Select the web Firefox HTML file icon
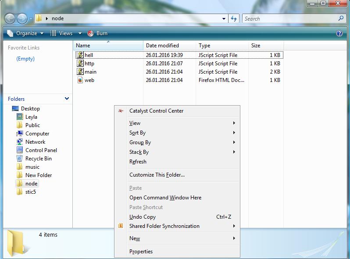 coord(80,80)
